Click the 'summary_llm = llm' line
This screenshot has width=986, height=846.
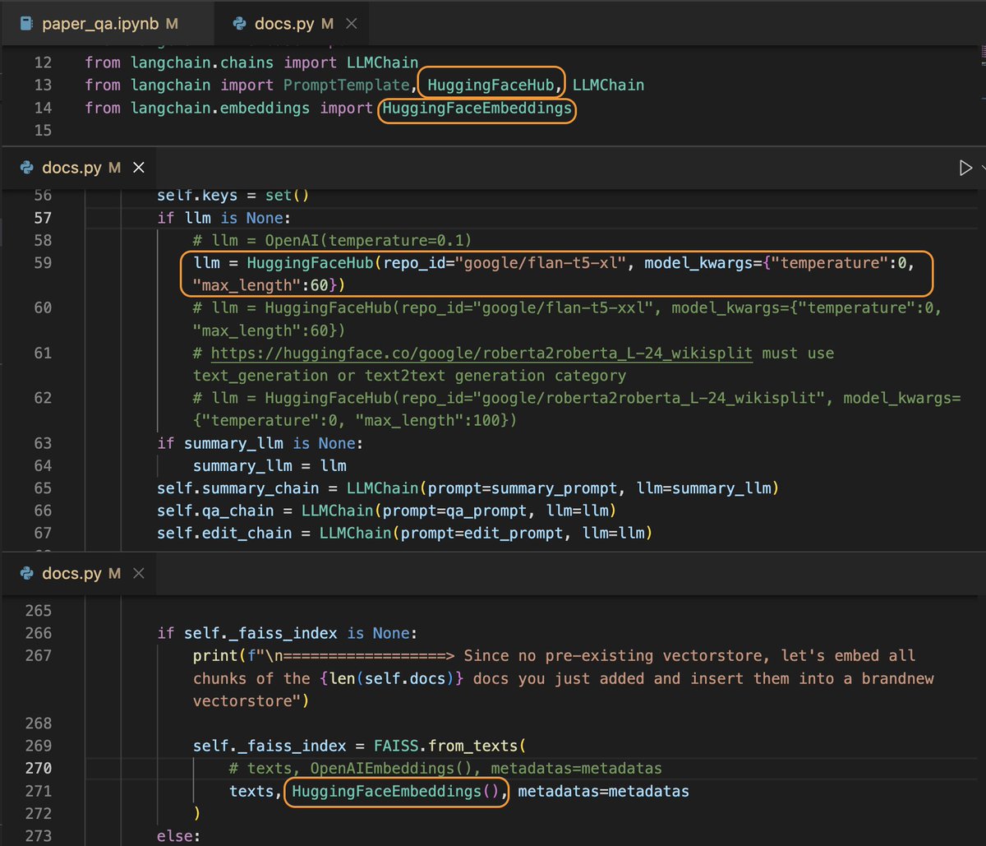coord(268,465)
